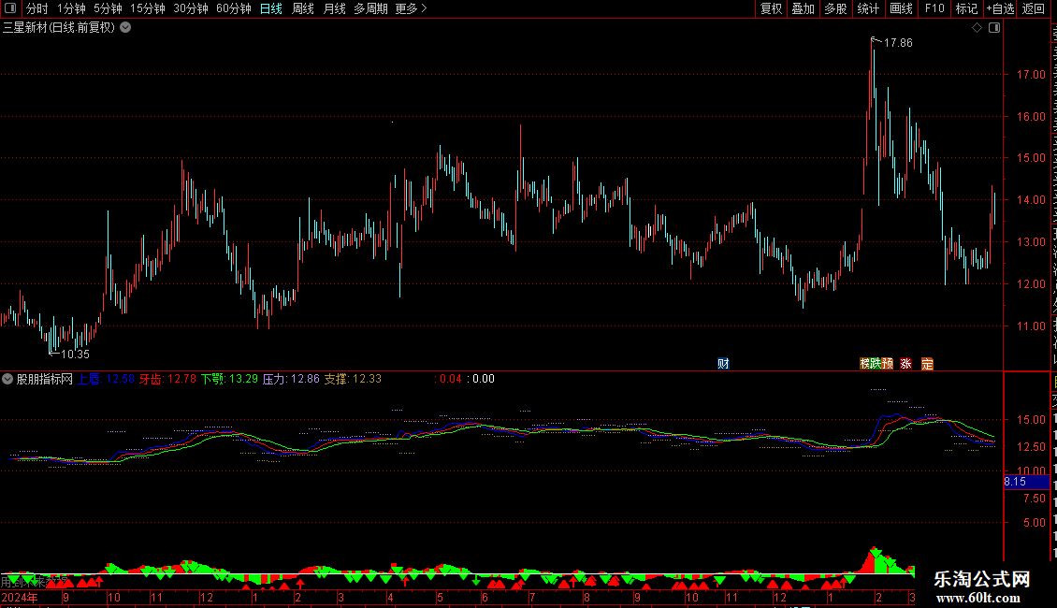Switch to 周线 weekly chart
The height and width of the screenshot is (608, 1057).
pyautogui.click(x=303, y=8)
